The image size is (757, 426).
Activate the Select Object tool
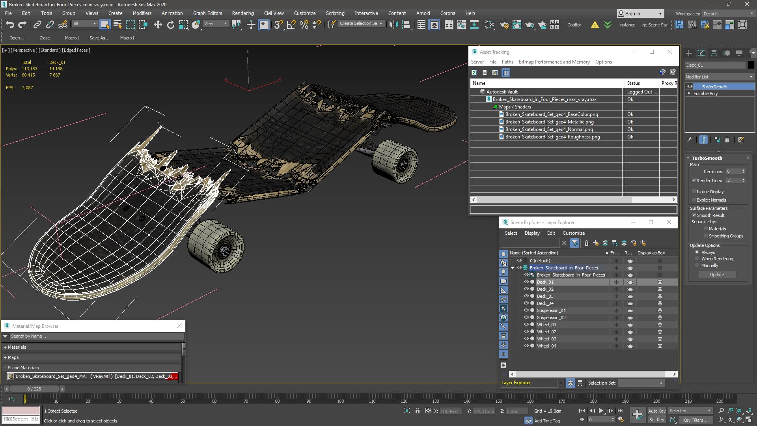click(105, 25)
